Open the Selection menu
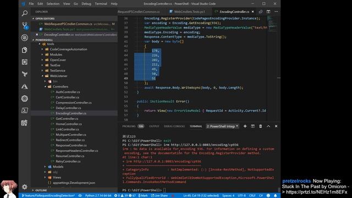Screen dimensions: 352x198 tap(53, 4)
